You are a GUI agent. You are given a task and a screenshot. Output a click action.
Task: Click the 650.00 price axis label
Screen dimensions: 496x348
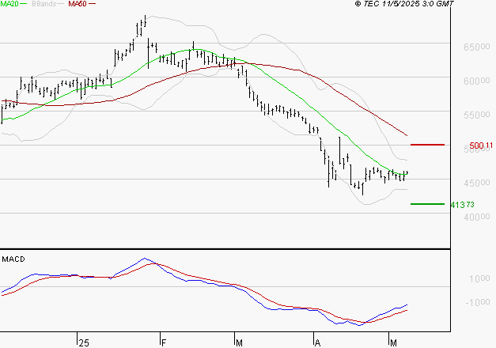477,47
